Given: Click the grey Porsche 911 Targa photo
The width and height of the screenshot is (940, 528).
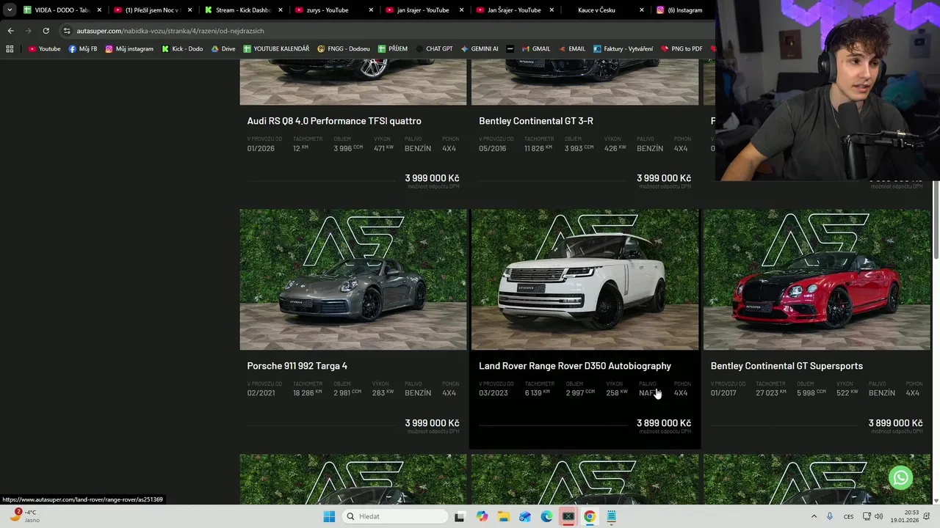Looking at the screenshot, I should pyautogui.click(x=353, y=279).
